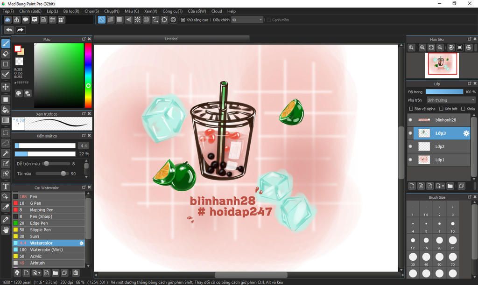This screenshot has height=285, width=478.
Task: Zoom out using Navigator magnifier minus
Action: (440, 48)
